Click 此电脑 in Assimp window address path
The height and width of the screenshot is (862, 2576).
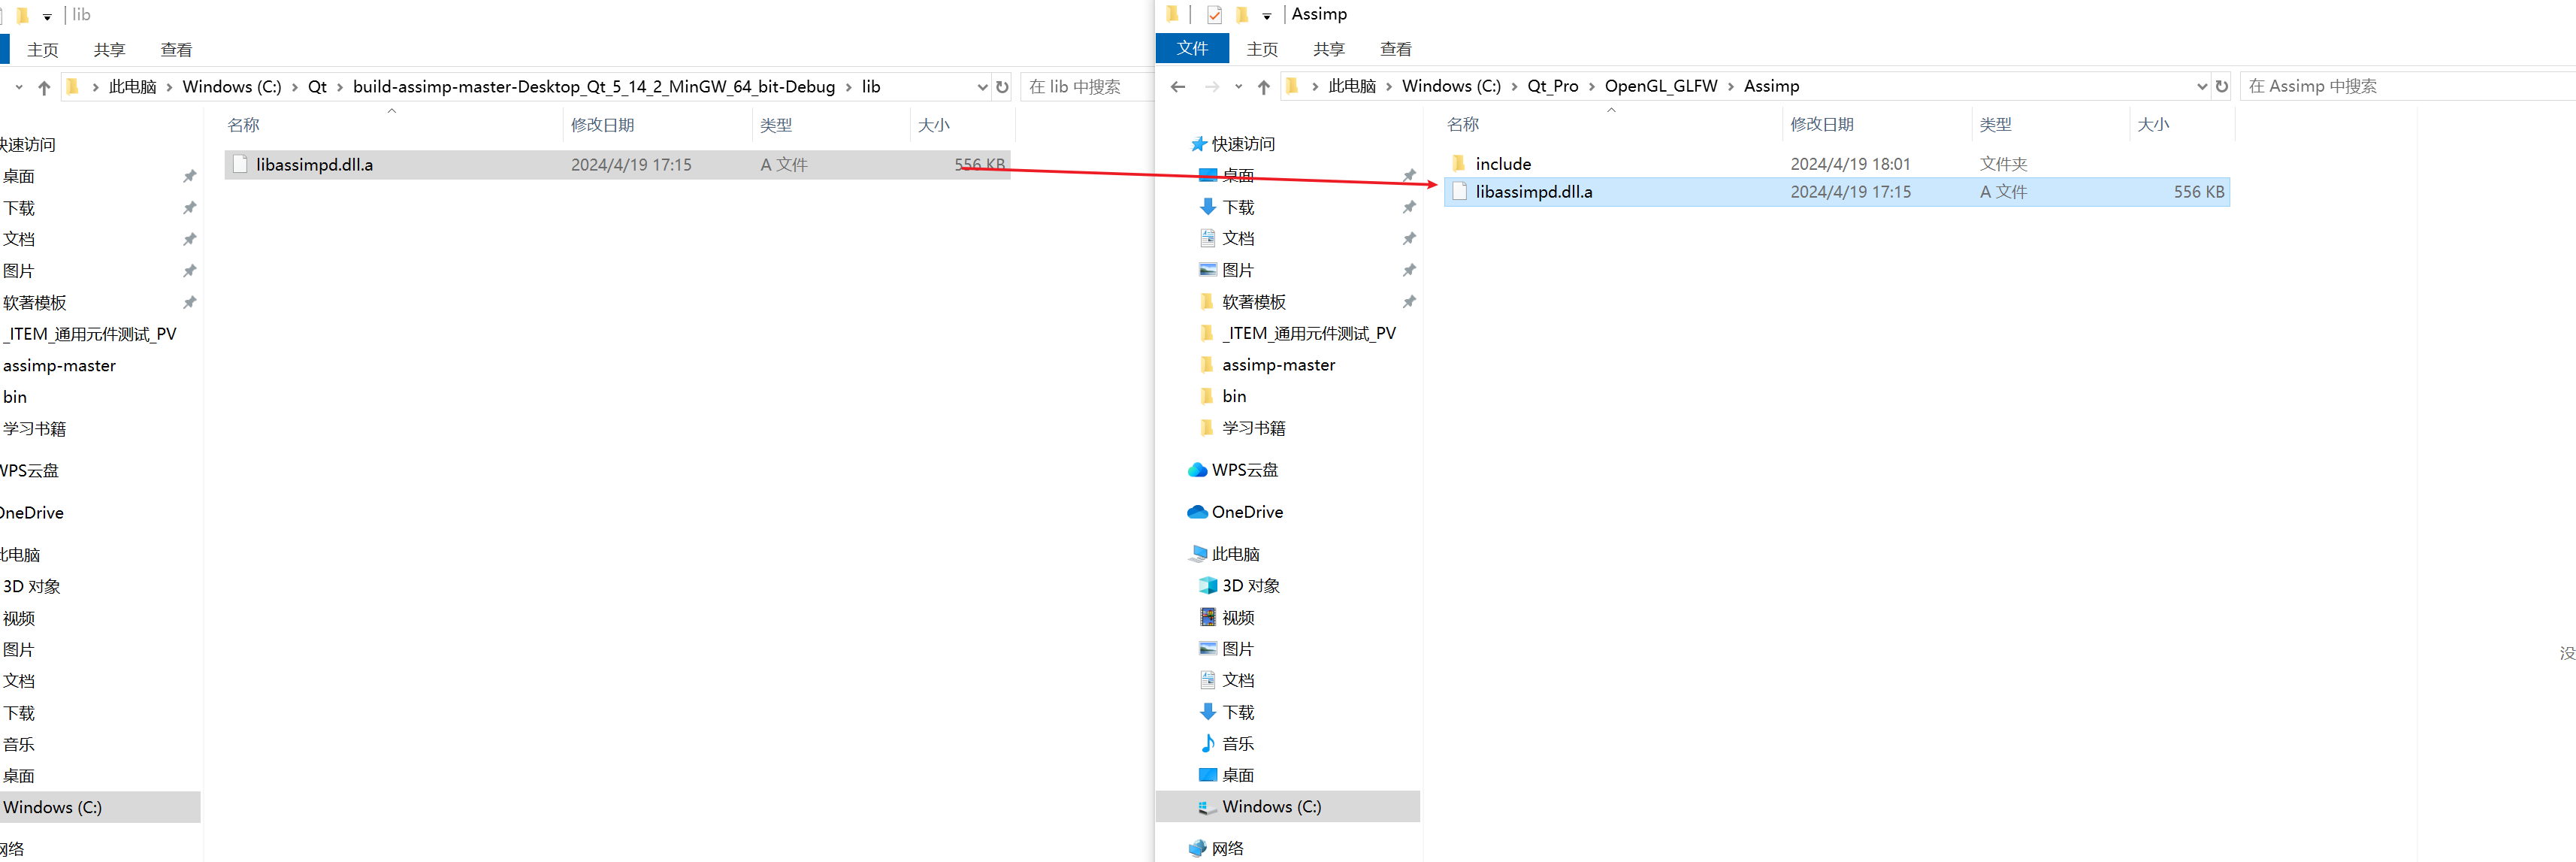coord(1352,87)
